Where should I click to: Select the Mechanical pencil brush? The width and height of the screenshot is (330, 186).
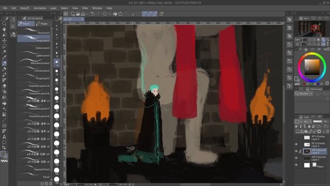tap(34, 61)
